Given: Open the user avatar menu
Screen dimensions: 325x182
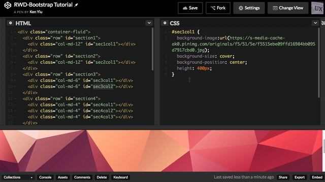Looking at the screenshot, I should [317, 8].
